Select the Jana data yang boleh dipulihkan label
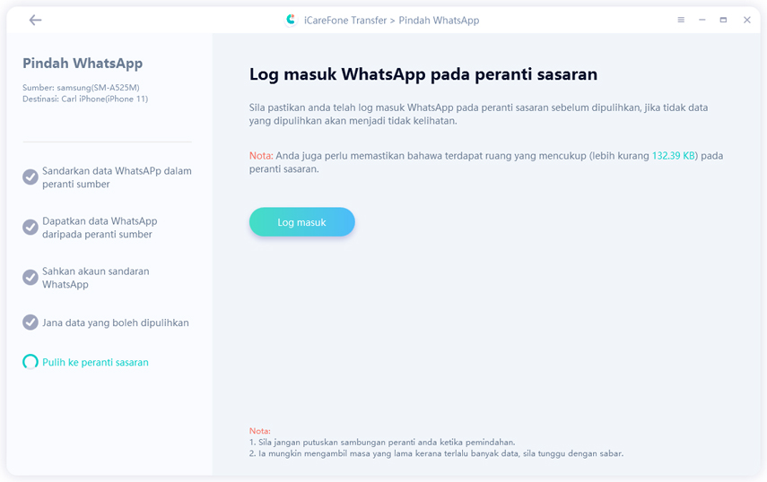Screen dimensions: 767x482 116,323
